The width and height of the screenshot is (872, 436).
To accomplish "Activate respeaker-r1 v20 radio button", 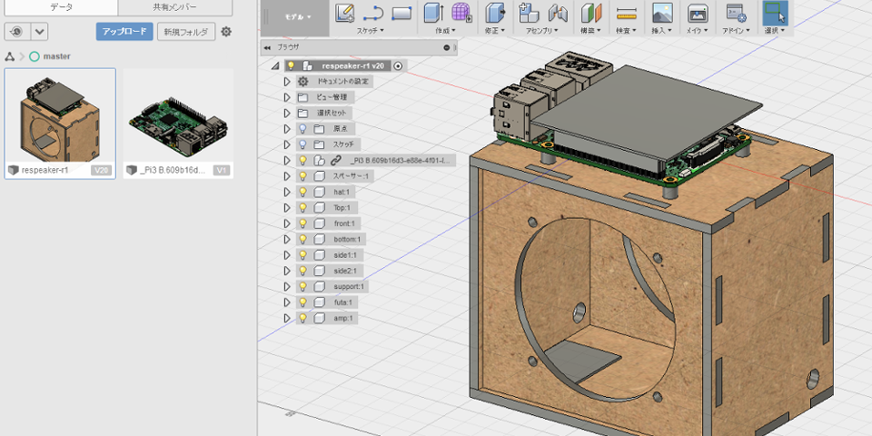I will (x=398, y=65).
